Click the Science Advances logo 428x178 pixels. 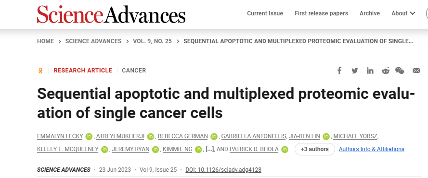tap(111, 14)
